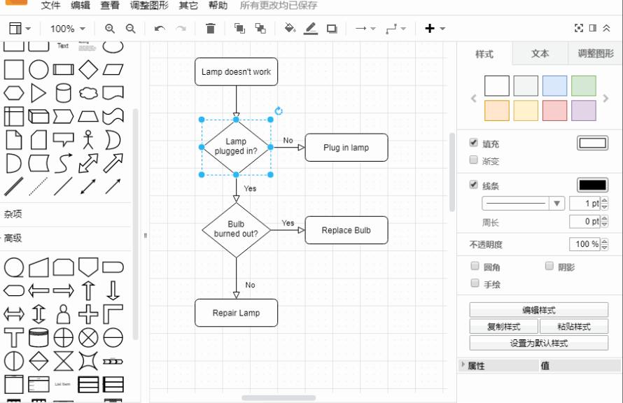Choose the light green style swatch

584,86
